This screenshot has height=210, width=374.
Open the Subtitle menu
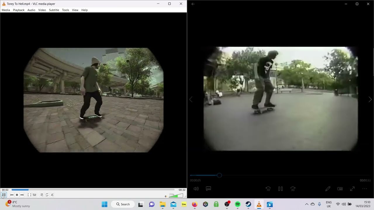coord(54,10)
